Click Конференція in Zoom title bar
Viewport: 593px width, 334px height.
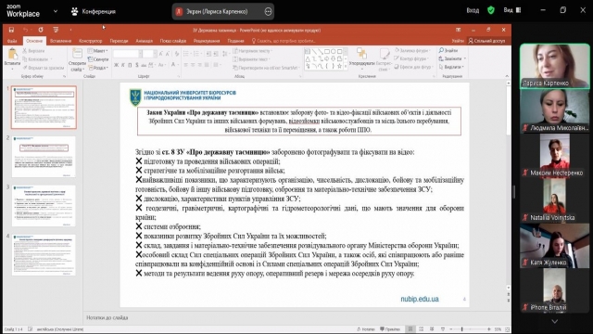click(x=94, y=11)
